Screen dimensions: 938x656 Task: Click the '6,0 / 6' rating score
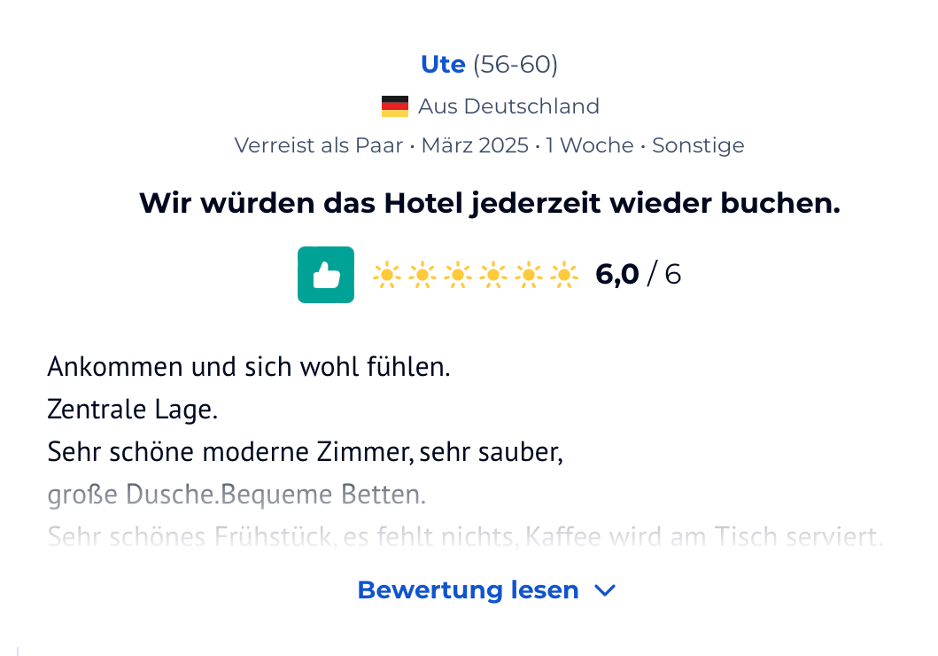point(638,275)
